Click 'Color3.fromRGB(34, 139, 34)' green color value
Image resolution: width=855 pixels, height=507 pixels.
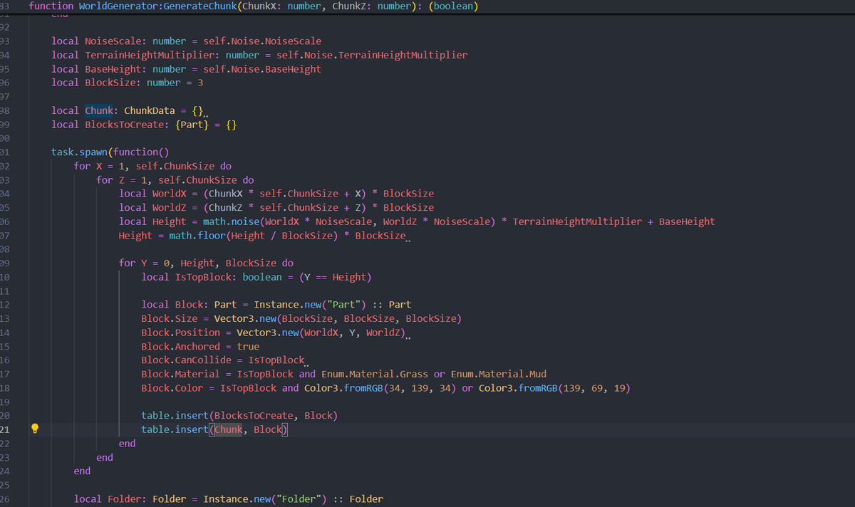click(x=380, y=388)
